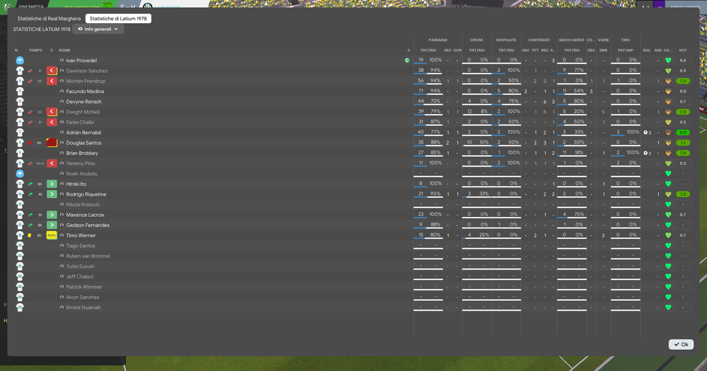707x371 pixels.
Task: Click the STATISTICHE LATIUM 1978 heading
Action: [42, 29]
